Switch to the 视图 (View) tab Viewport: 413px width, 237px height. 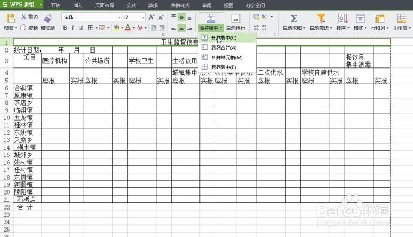[229, 5]
